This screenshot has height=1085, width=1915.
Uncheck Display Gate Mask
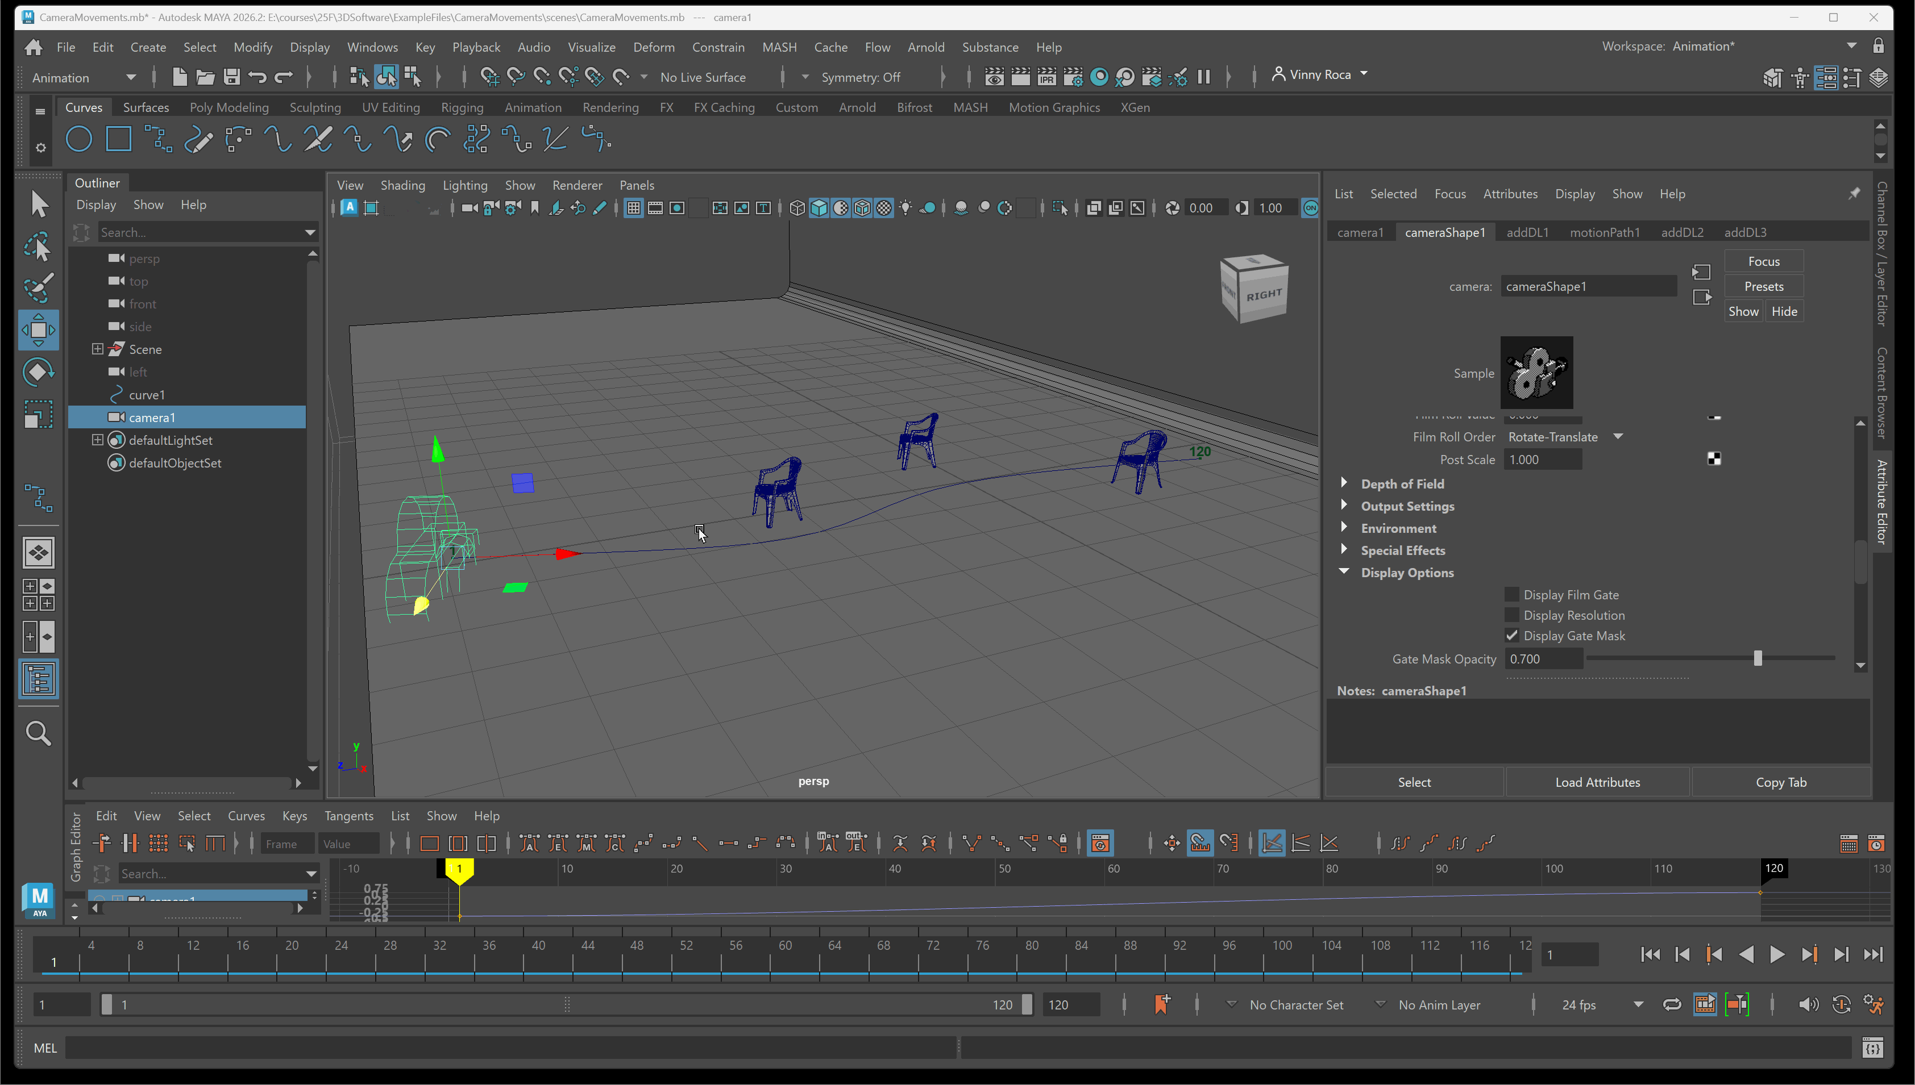(1512, 636)
